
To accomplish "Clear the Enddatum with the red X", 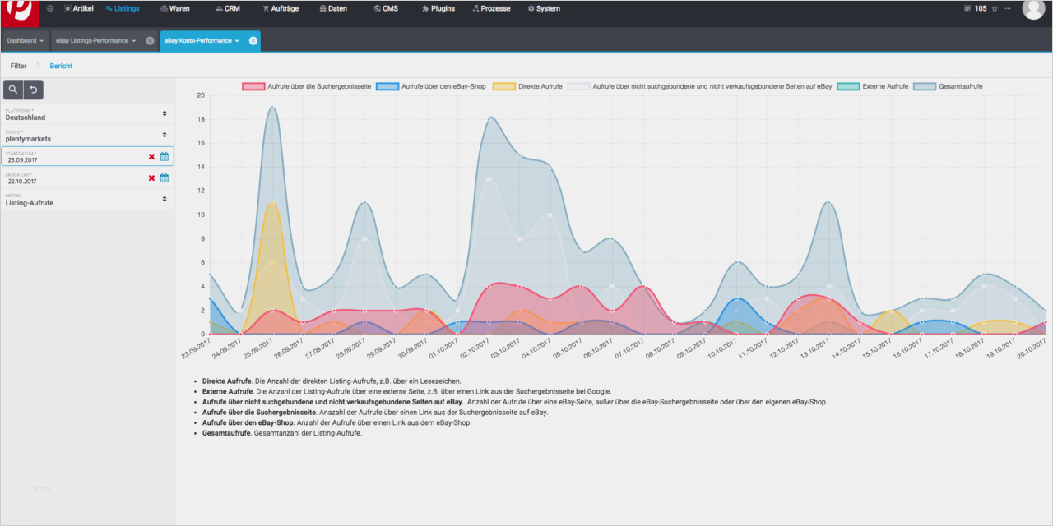I will [x=151, y=178].
